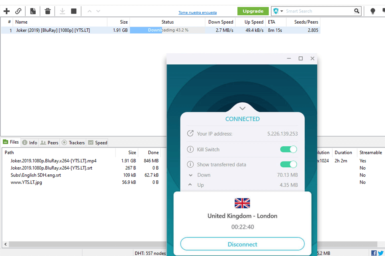Choose United Kingdom - London location

pos(242,216)
